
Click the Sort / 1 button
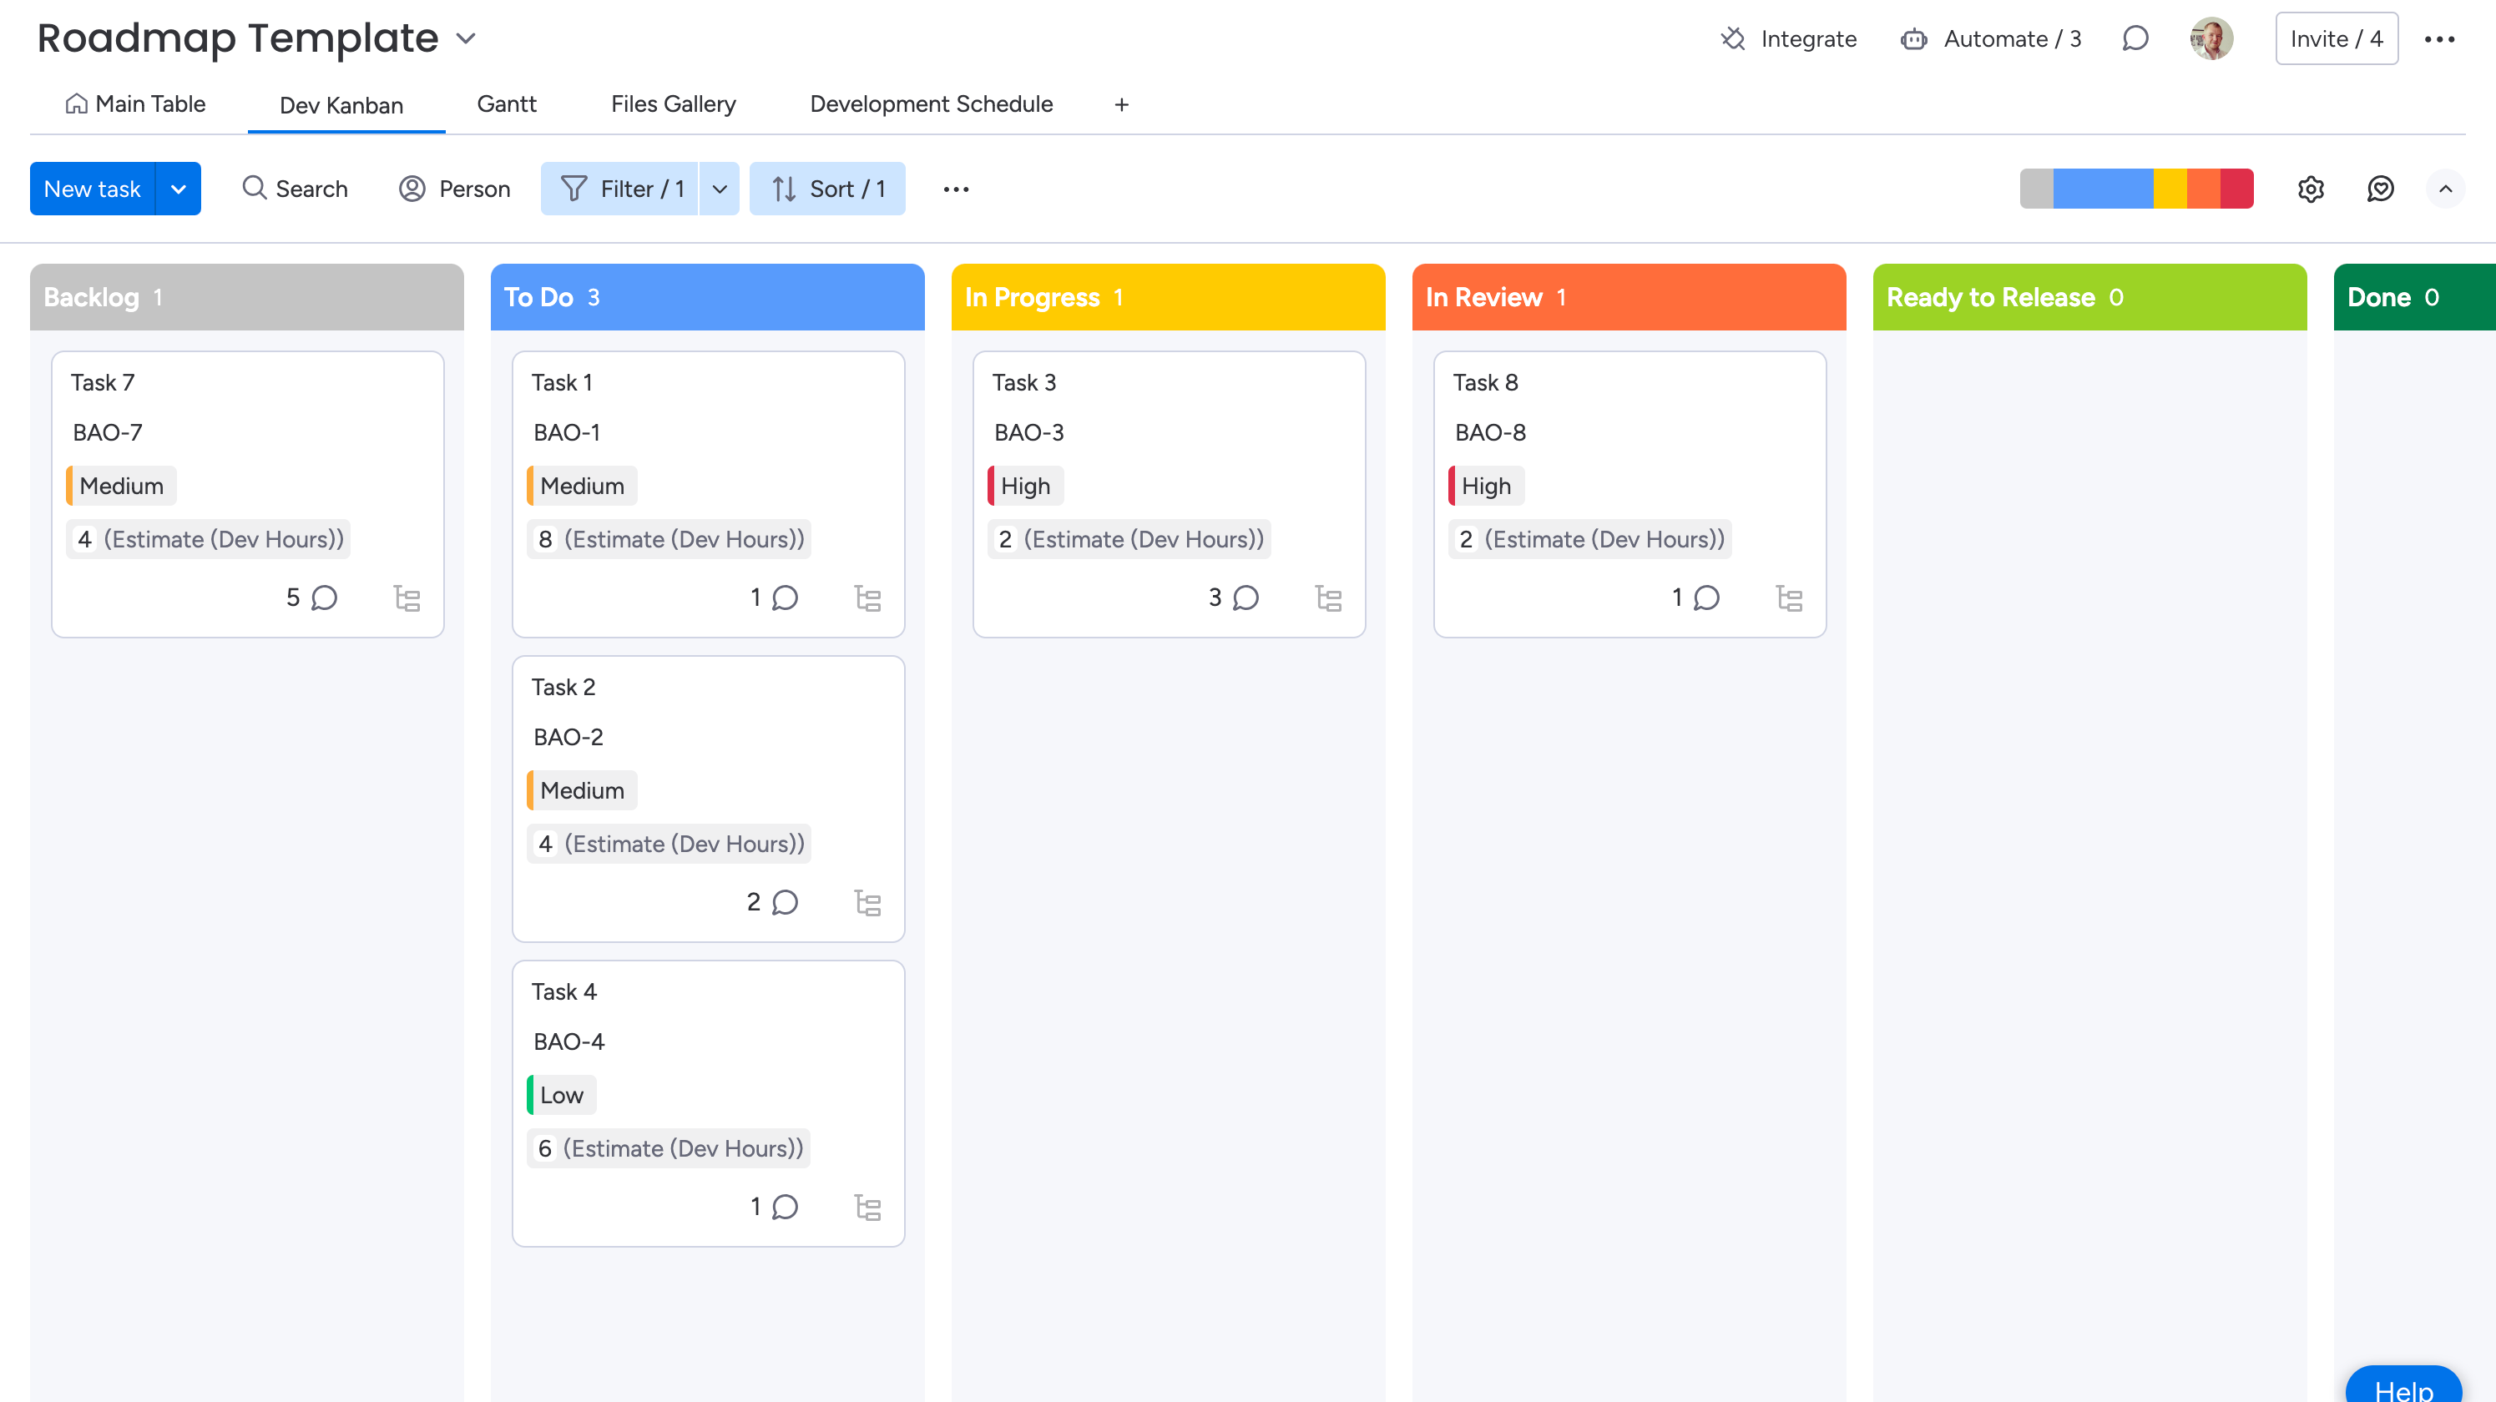[827, 189]
